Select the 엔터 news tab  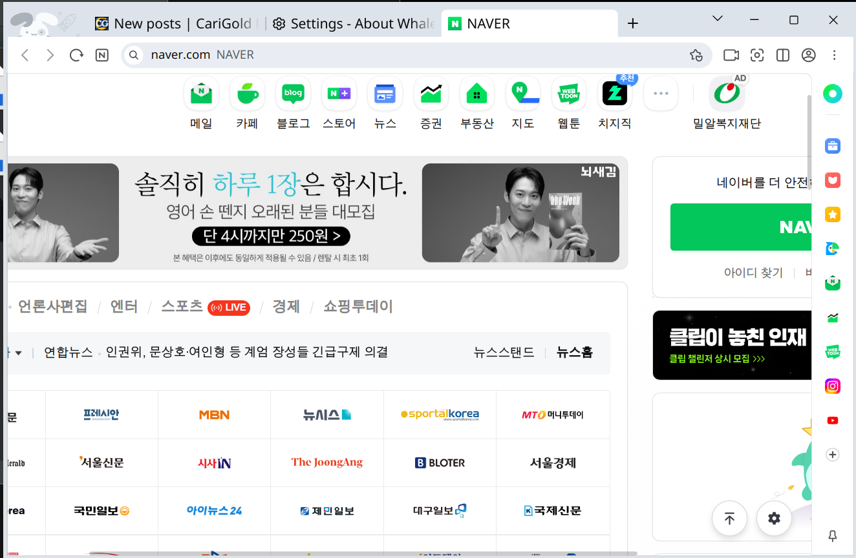(124, 307)
